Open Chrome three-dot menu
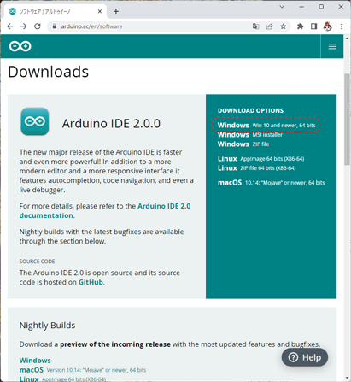 [x=342, y=26]
